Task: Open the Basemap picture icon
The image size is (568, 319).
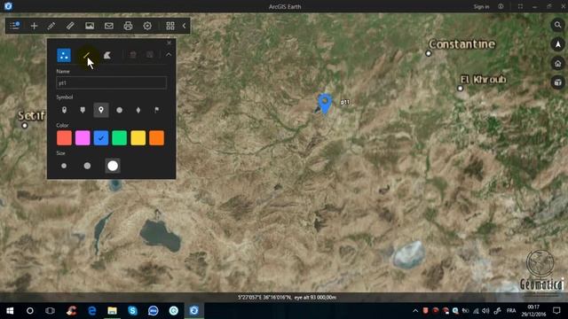Action: pyautogui.click(x=90, y=26)
